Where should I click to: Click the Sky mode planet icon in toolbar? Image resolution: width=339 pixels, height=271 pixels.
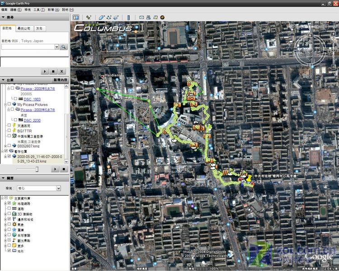[x=163, y=18]
